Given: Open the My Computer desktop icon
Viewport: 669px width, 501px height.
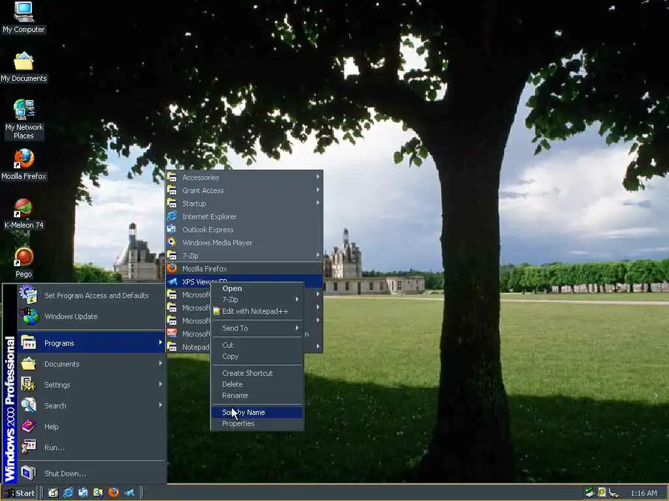Looking at the screenshot, I should pos(24,18).
